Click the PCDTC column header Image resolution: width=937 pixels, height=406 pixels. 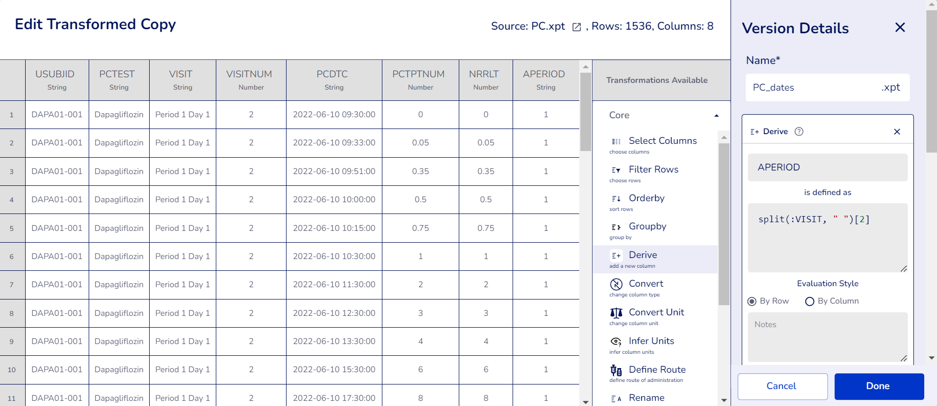tap(334, 80)
